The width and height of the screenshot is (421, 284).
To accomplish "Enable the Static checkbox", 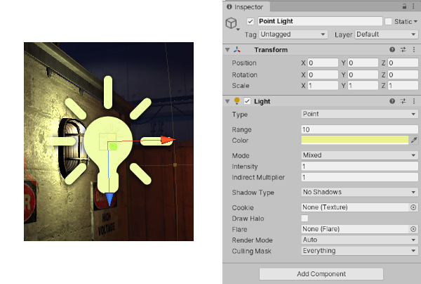I will [x=389, y=22].
